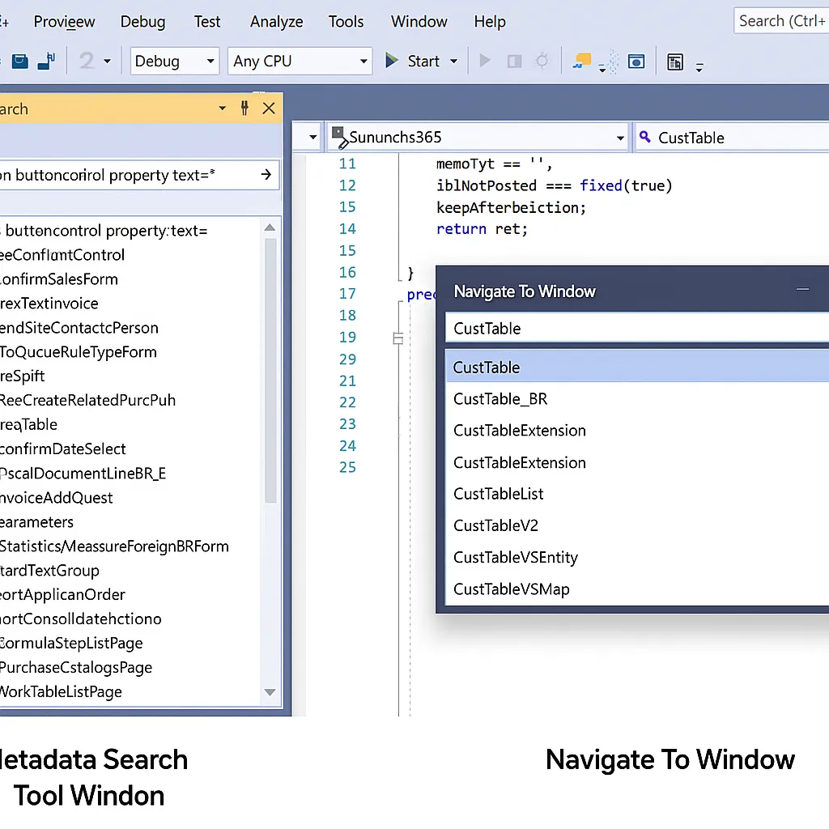Select ConfirmSalesForm in search results
Viewport: 829px width, 829px height.
61,279
